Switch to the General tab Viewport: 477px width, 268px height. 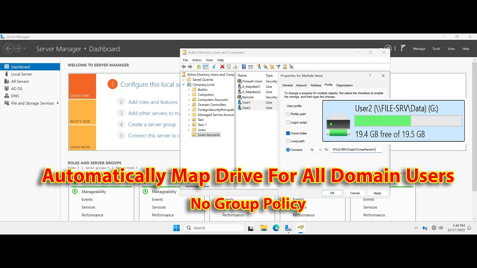point(287,85)
